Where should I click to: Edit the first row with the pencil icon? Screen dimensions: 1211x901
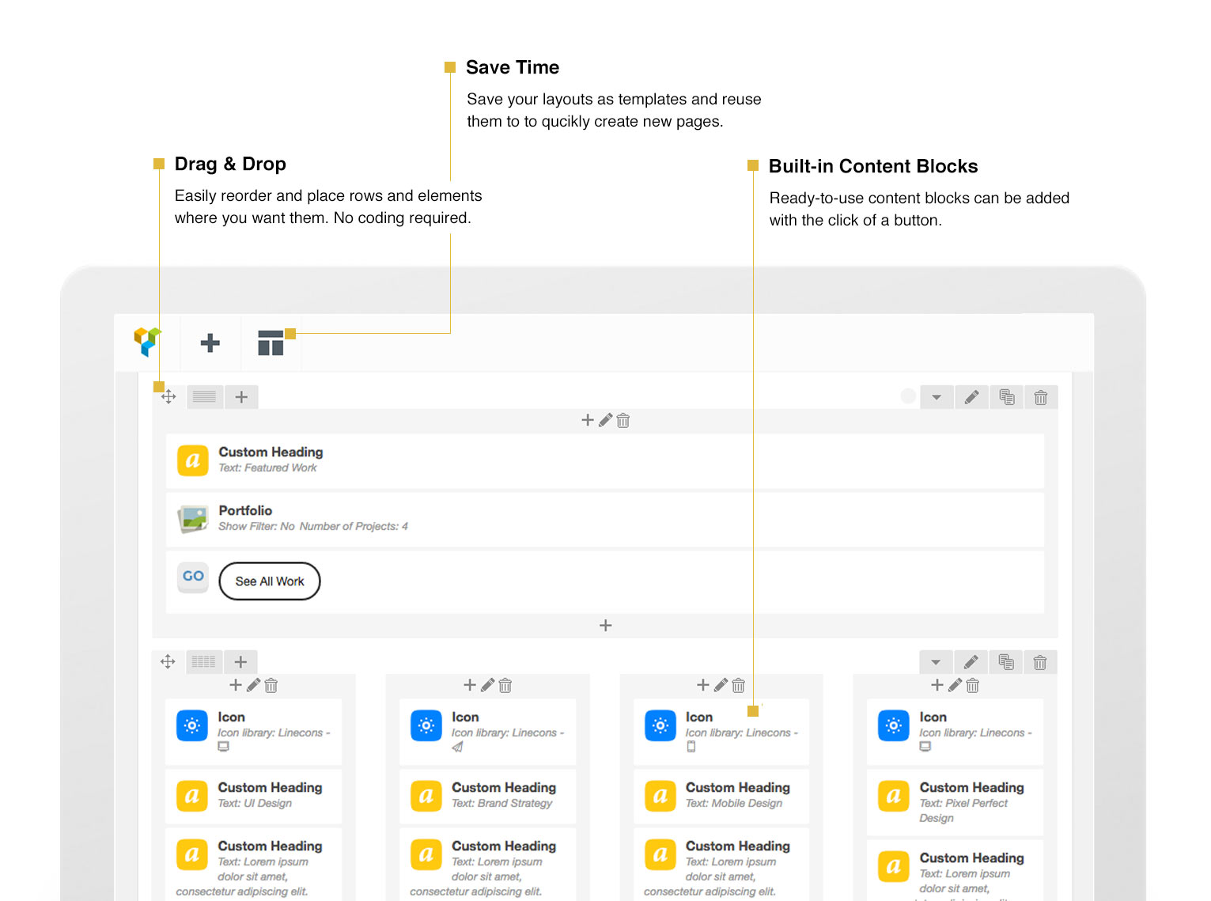(x=971, y=396)
